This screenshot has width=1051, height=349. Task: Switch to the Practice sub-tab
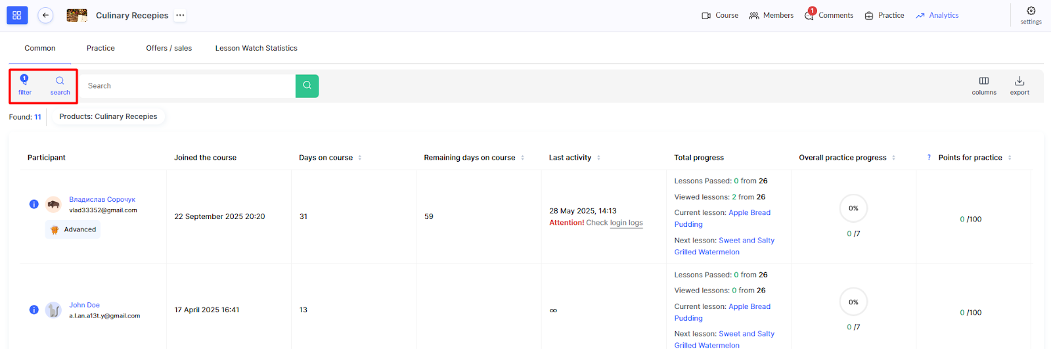pyautogui.click(x=101, y=48)
